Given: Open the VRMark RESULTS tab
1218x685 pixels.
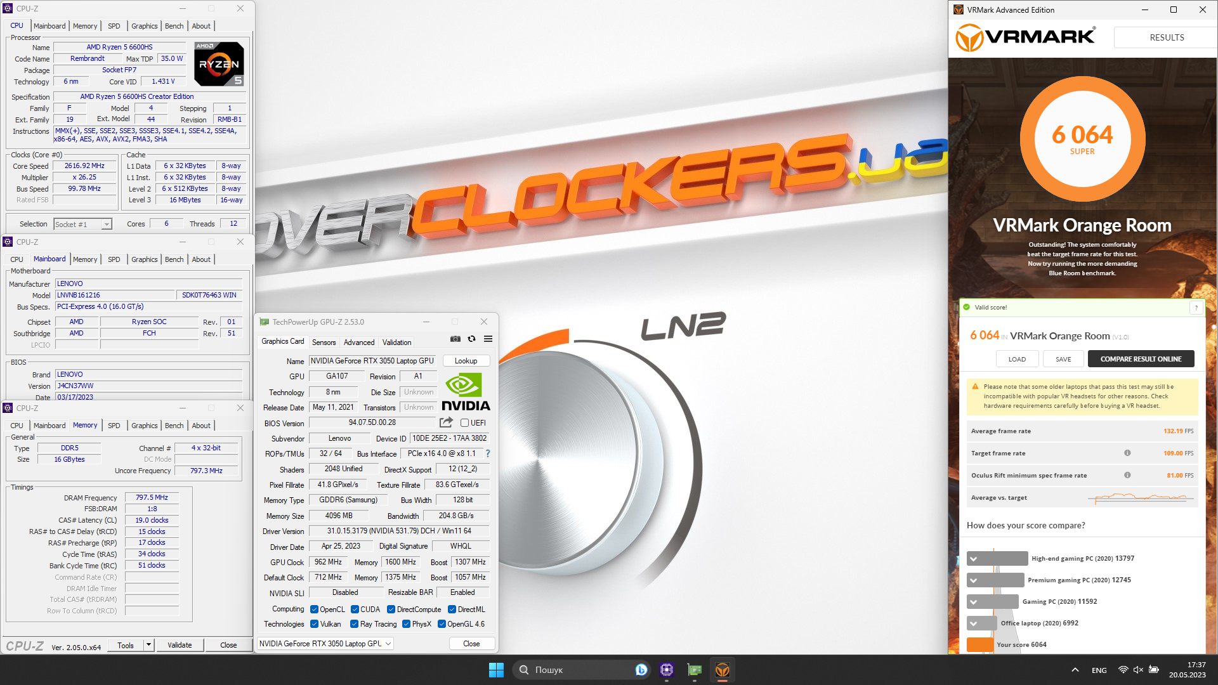Looking at the screenshot, I should coord(1166,37).
